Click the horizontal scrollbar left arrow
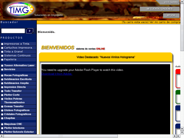The image size is (184, 138). [x=2, y=136]
